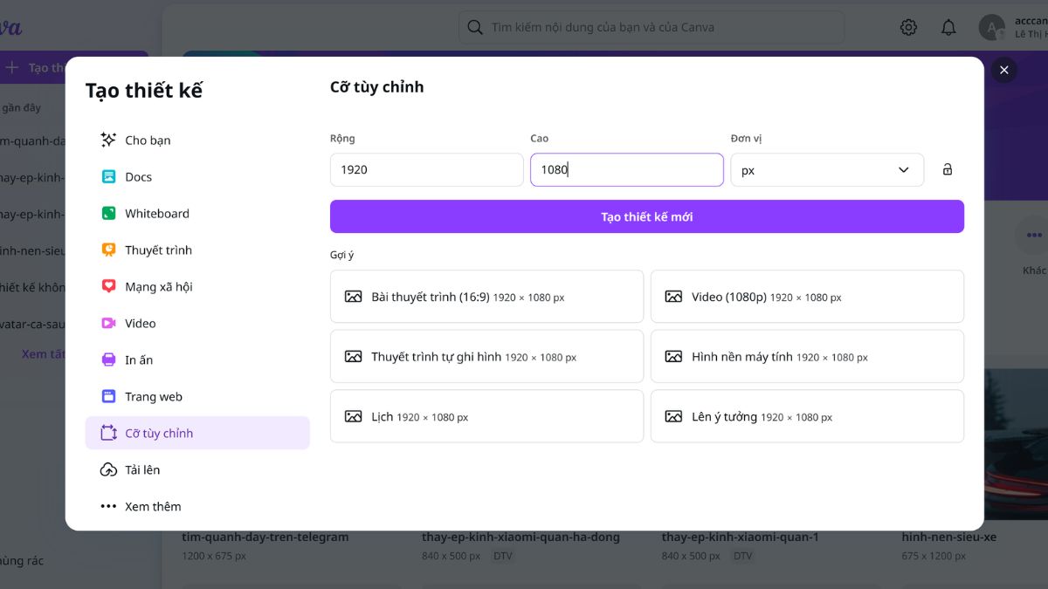Viewport: 1048px width, 589px height.
Task: Click image icon on Bài thuyết trình suggestion
Action: click(353, 297)
